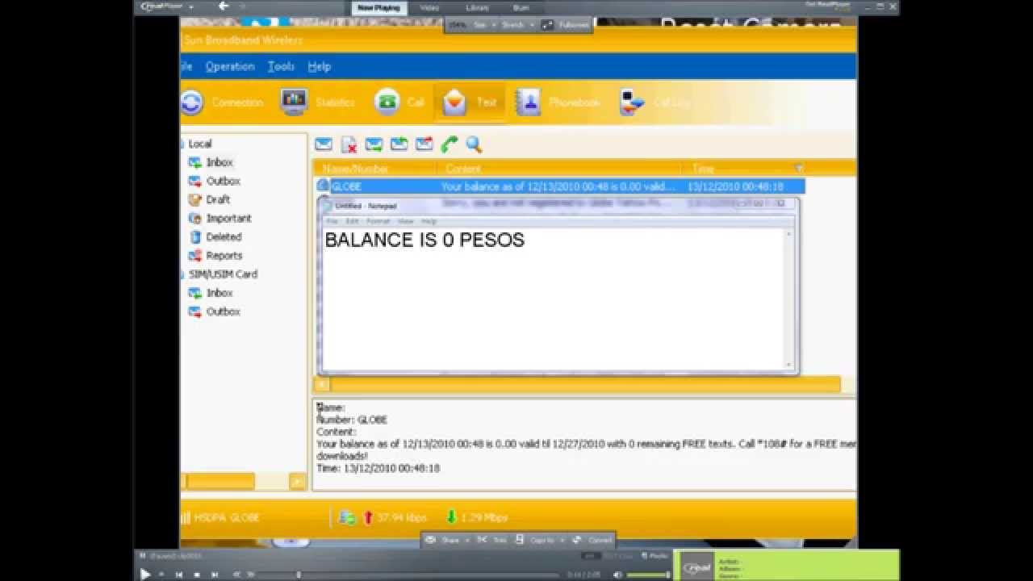Viewport: 1033px width, 581px height.
Task: Sort messages by Content column
Action: point(559,169)
